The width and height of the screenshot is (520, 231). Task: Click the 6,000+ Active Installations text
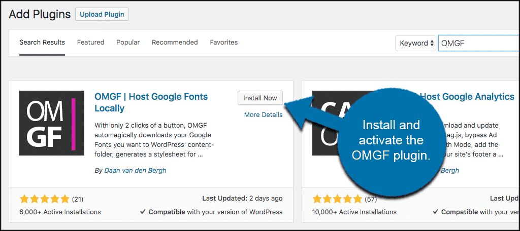coord(60,212)
